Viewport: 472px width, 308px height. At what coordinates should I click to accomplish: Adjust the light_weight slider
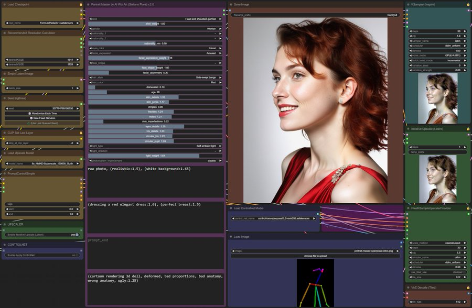pos(155,156)
